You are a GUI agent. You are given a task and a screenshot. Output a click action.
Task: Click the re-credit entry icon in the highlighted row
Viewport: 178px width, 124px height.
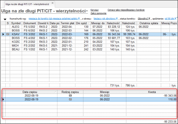(x=70, y=99)
